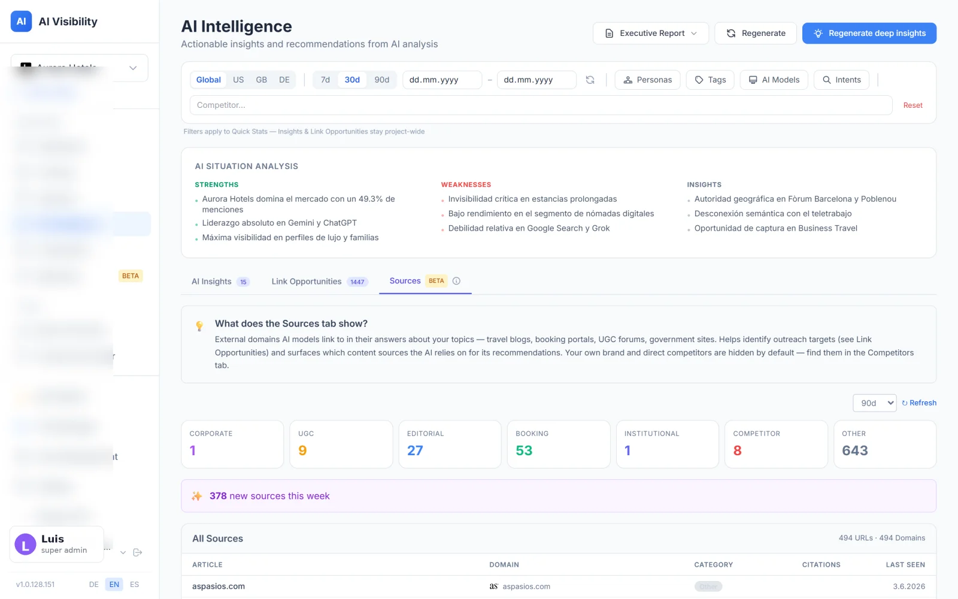This screenshot has width=958, height=599.
Task: Click the aspasios.com domain favicon
Action: point(493,586)
